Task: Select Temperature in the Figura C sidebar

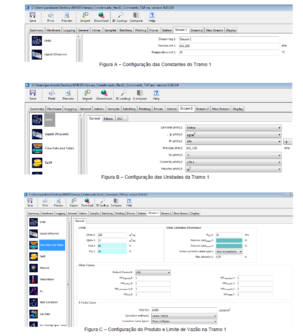Action: pos(42,279)
